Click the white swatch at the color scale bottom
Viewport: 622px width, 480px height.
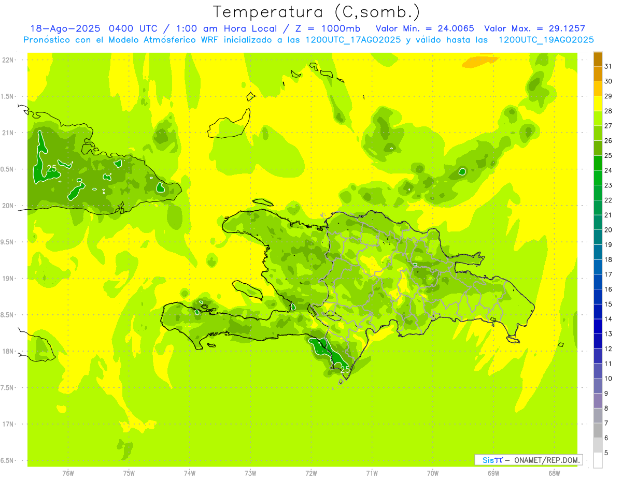tap(598, 460)
